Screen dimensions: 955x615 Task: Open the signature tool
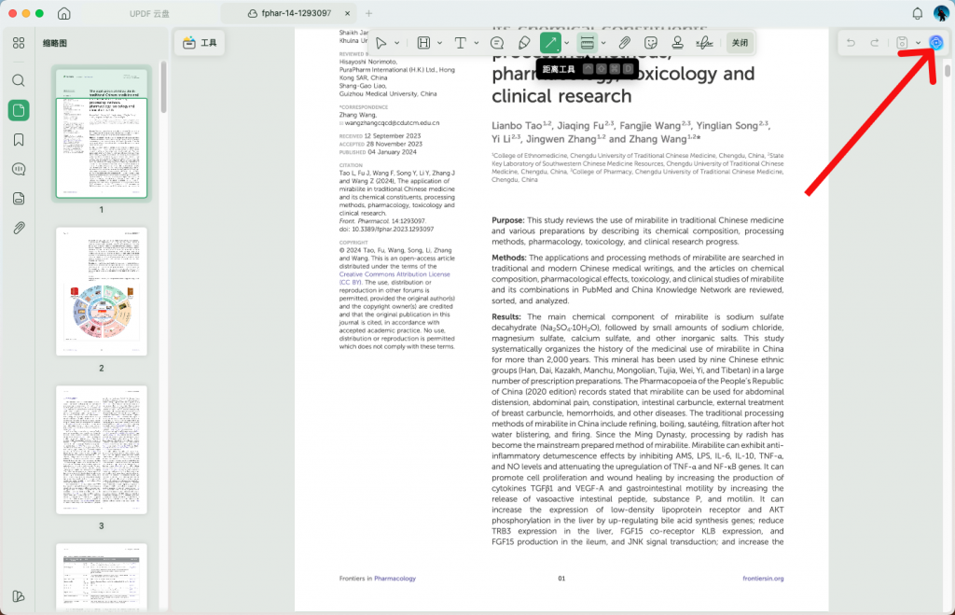[x=705, y=43]
